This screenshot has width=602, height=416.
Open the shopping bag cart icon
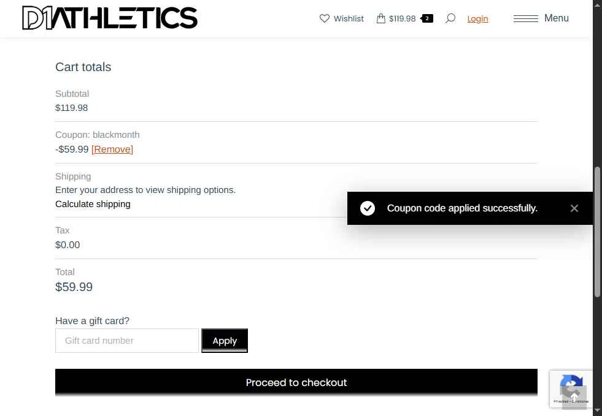[x=380, y=18]
